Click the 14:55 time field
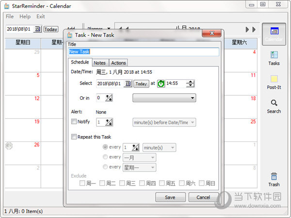 click(x=176, y=83)
